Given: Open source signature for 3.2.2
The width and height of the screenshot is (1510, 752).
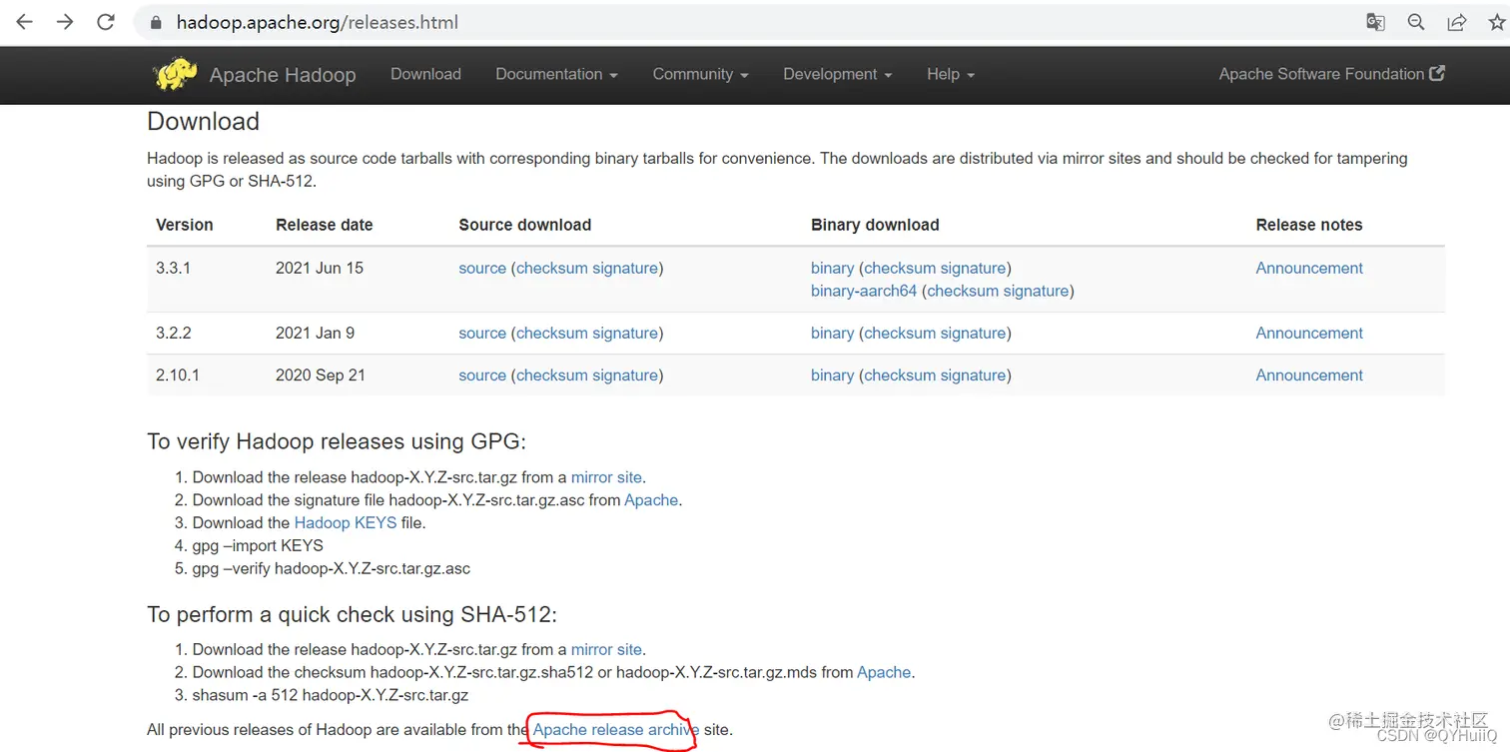Looking at the screenshot, I should click(624, 333).
